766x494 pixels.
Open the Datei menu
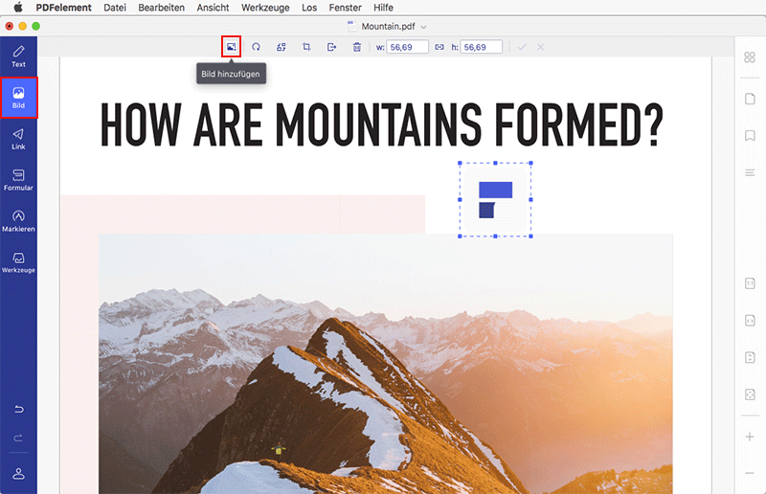[115, 8]
